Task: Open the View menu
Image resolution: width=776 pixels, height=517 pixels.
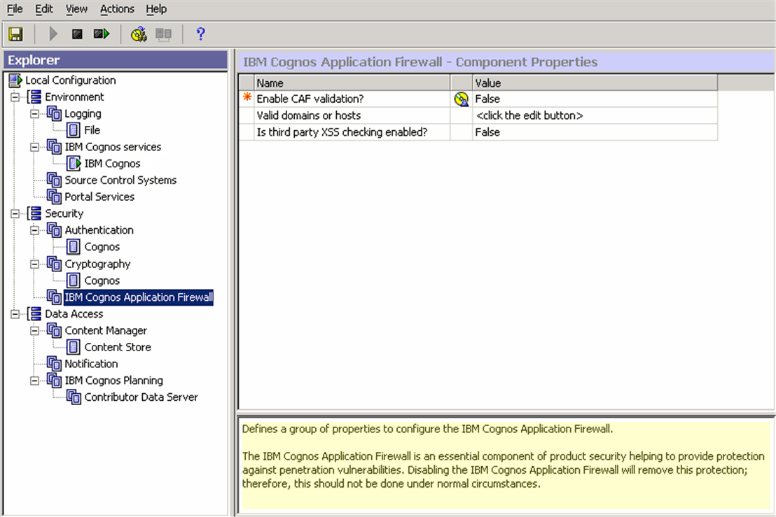Action: 77,9
